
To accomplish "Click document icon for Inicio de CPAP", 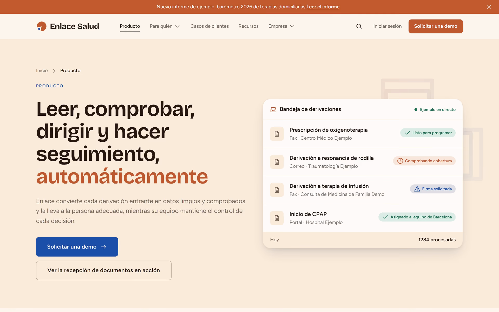I will (x=277, y=218).
